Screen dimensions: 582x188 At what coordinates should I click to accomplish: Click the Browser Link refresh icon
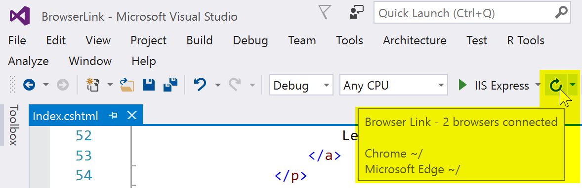click(556, 86)
